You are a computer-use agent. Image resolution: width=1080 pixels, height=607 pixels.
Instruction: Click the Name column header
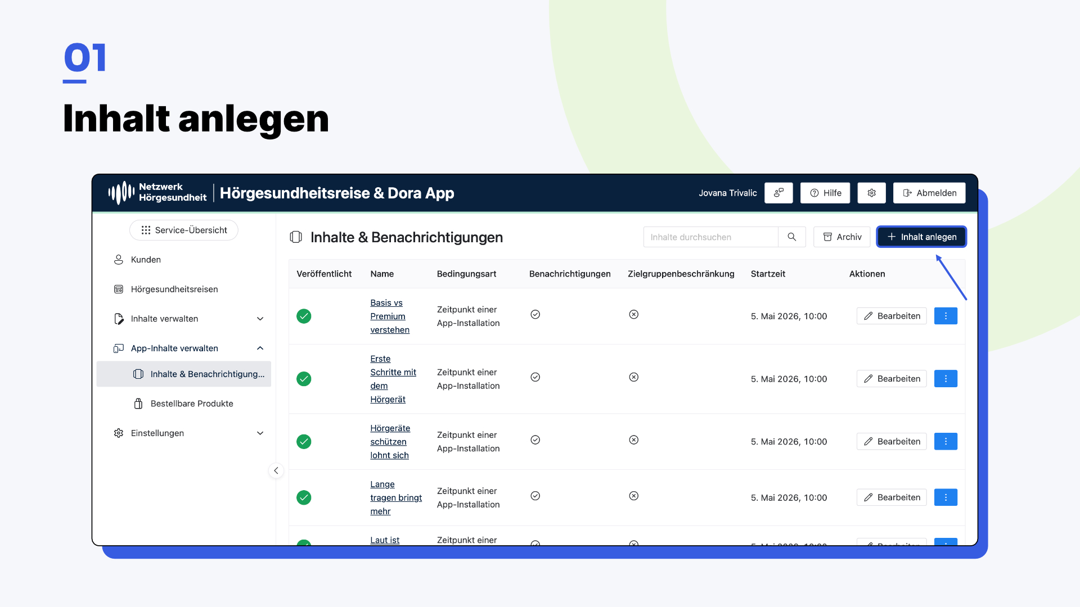[x=382, y=274]
